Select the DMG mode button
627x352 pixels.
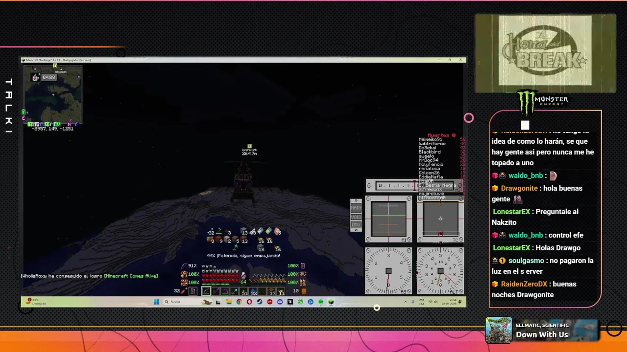pos(356,225)
